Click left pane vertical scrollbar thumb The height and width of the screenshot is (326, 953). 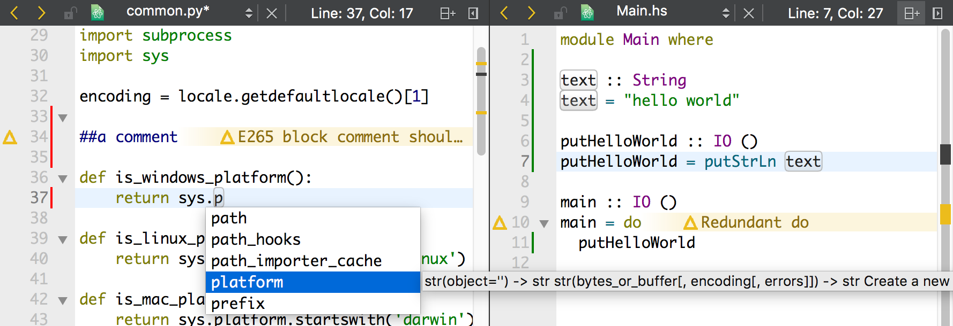click(x=481, y=101)
